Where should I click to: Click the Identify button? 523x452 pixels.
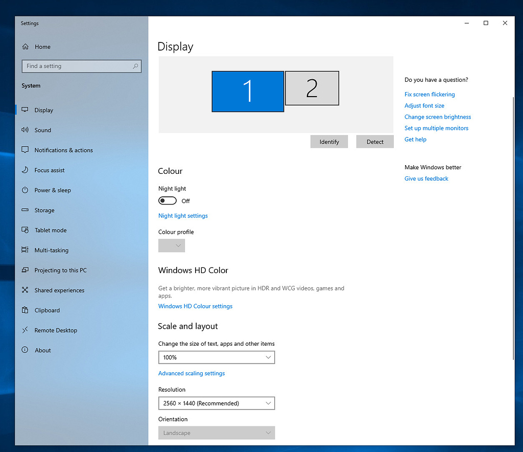329,142
